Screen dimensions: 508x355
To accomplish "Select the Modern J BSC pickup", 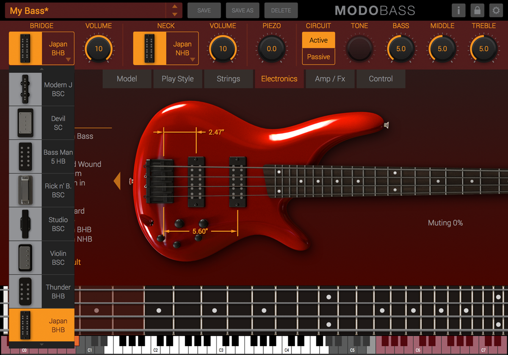I will [x=41, y=89].
